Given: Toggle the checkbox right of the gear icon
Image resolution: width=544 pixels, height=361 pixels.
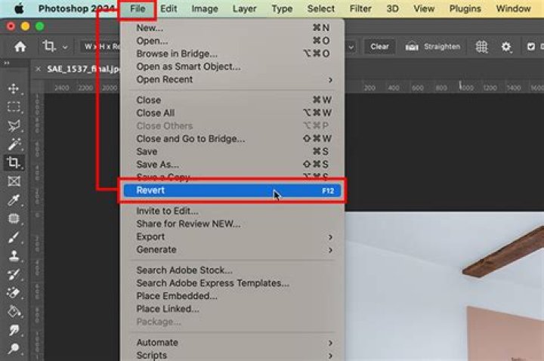Looking at the screenshot, I should [x=530, y=47].
